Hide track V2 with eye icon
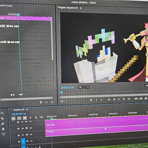Image resolution: width=148 pixels, height=148 pixels. point(31,135)
